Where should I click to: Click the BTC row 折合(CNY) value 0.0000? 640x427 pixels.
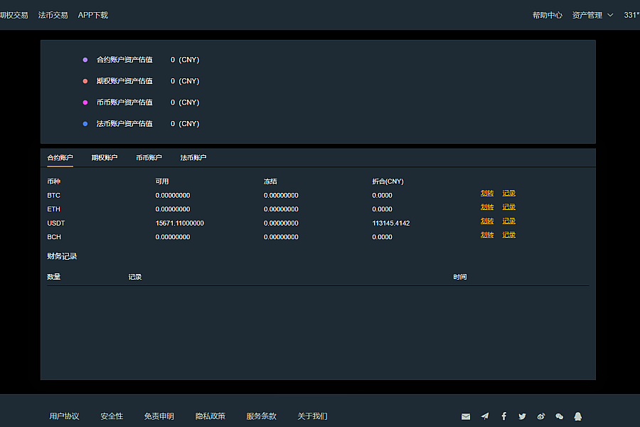tap(382, 195)
